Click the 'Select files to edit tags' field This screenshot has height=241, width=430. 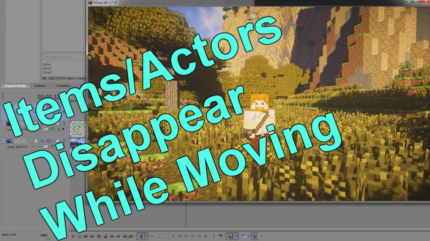pyautogui.click(x=64, y=57)
